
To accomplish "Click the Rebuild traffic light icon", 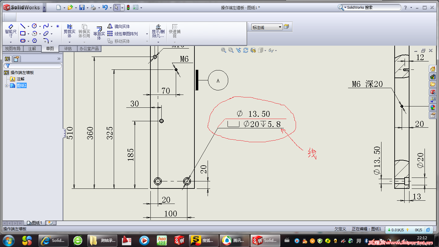I will point(128,8).
